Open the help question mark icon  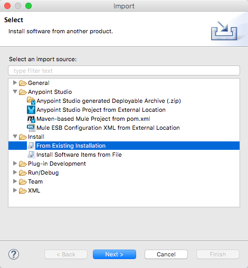14,254
